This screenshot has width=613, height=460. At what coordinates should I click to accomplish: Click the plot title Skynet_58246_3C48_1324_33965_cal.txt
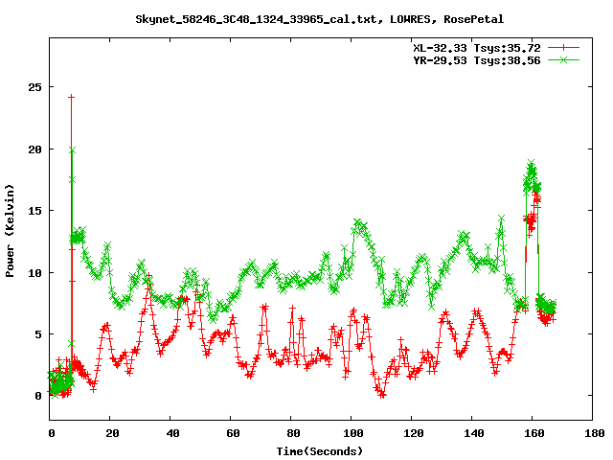point(319,19)
